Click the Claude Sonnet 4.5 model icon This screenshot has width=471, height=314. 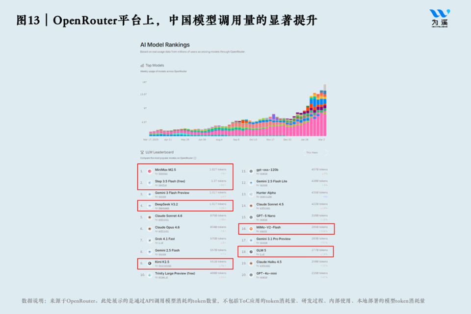pyautogui.click(x=251, y=206)
